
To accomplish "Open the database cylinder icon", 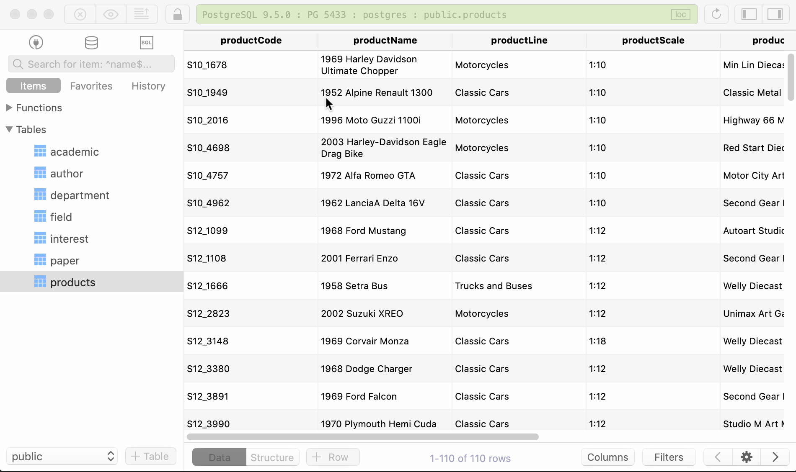I will coord(91,42).
